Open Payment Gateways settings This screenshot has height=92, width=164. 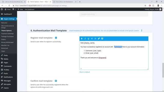point(7,33)
